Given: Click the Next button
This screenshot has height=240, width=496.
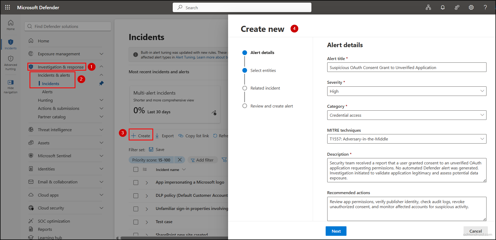Looking at the screenshot, I should [336, 231].
